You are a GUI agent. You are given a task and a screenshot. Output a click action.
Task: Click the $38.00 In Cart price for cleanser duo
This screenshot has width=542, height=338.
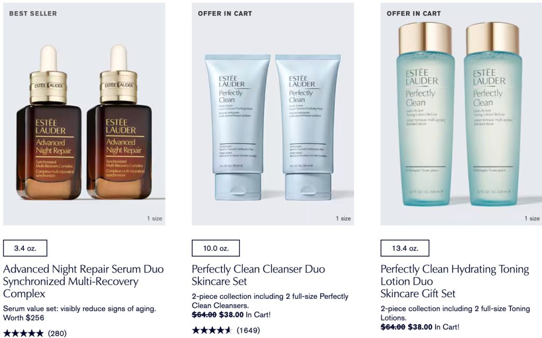245,315
